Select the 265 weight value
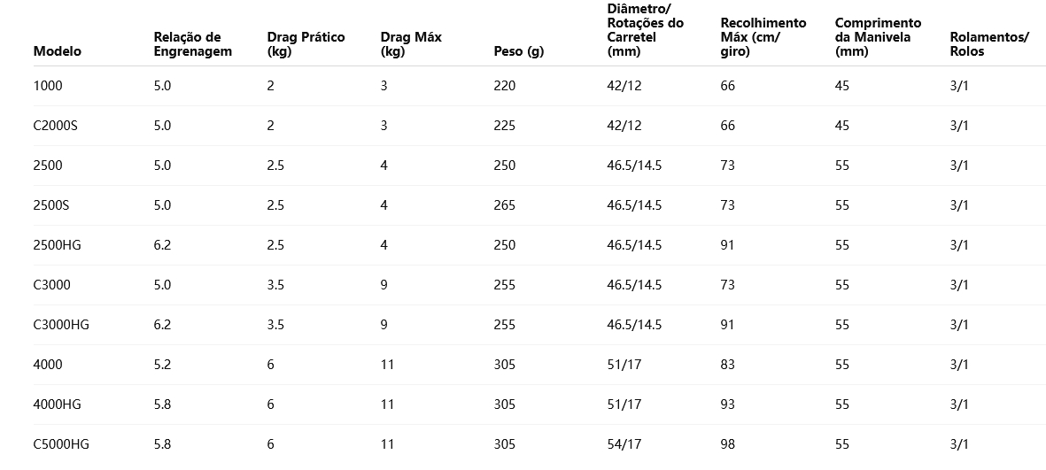The height and width of the screenshot is (470, 1046). point(505,205)
